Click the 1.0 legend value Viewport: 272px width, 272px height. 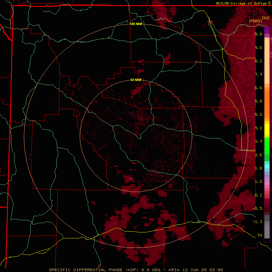258,182
